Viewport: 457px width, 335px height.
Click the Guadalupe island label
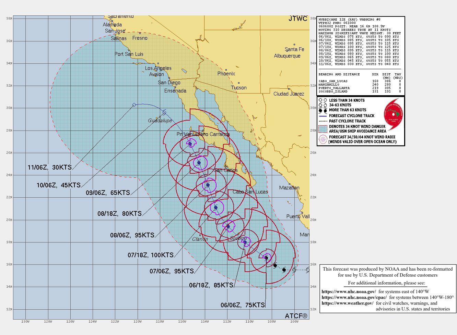(160, 121)
